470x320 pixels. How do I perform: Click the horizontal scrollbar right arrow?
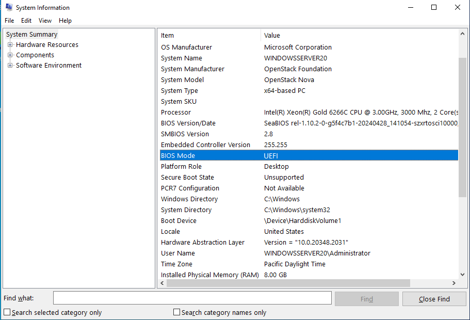[454, 283]
